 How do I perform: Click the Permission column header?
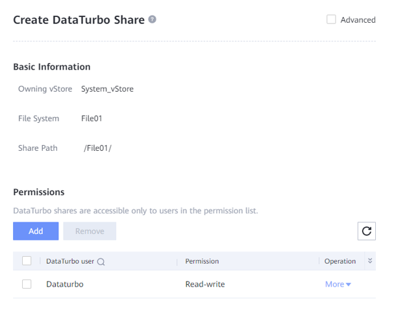(x=202, y=261)
